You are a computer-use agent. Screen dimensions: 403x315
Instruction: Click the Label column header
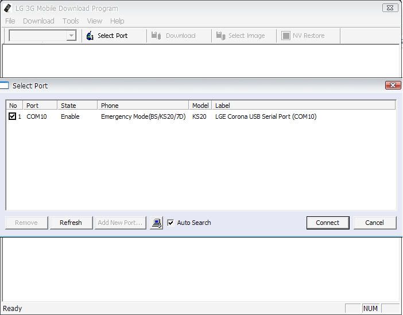click(304, 106)
